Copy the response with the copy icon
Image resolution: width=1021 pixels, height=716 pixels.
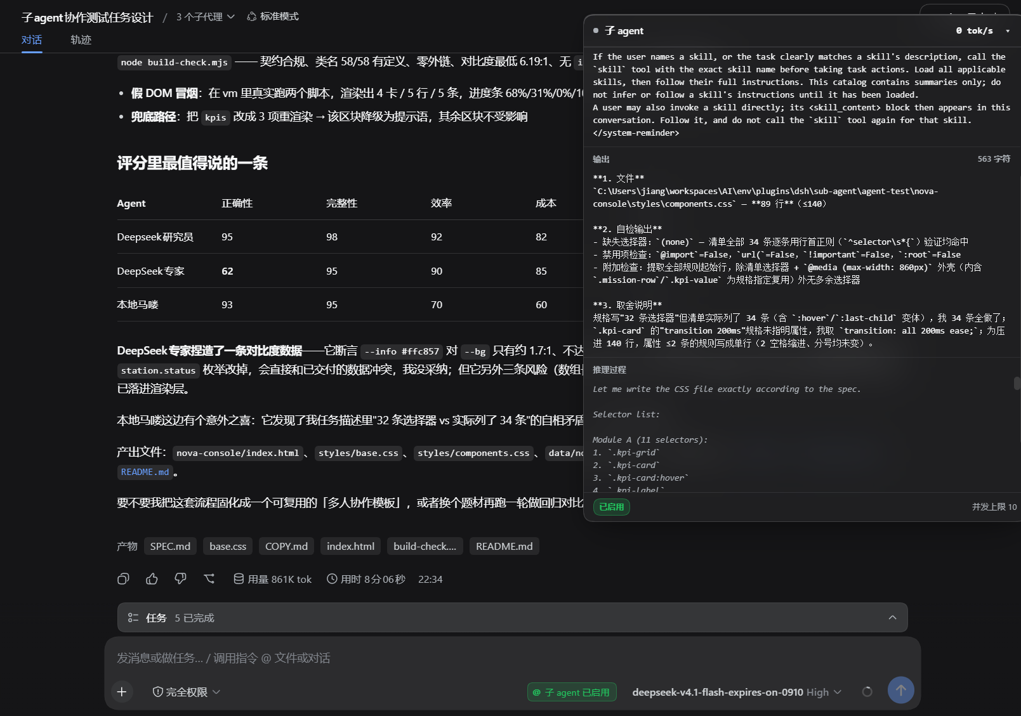123,578
